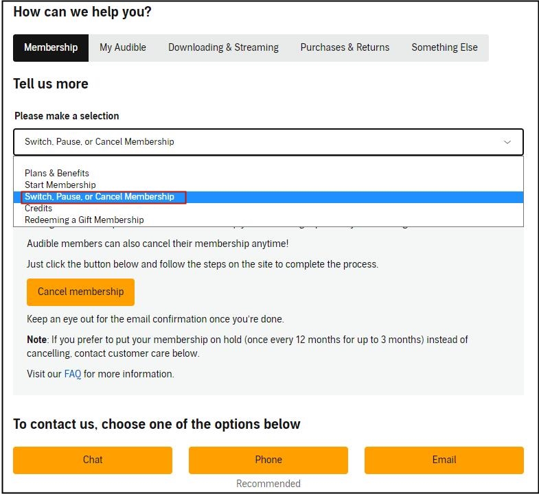Viewport: 539px width, 494px height.
Task: Expand the 'Please make a selection' combo box
Action: tap(268, 142)
